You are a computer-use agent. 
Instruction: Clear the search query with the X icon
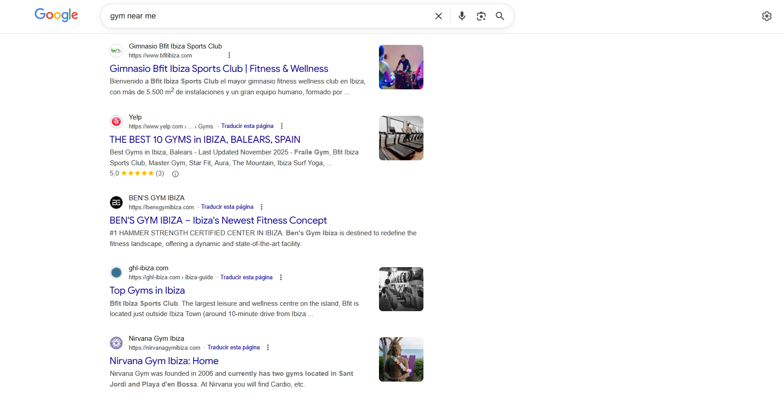[x=438, y=16]
